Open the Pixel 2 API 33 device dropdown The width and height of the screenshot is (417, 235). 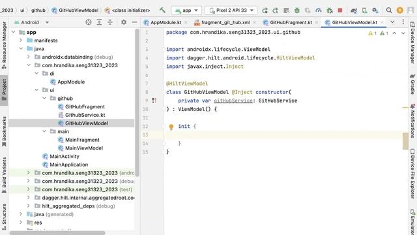coord(231,10)
